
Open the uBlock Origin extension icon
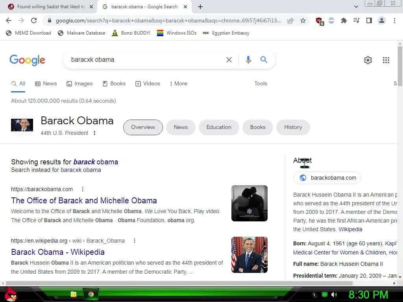319,21
